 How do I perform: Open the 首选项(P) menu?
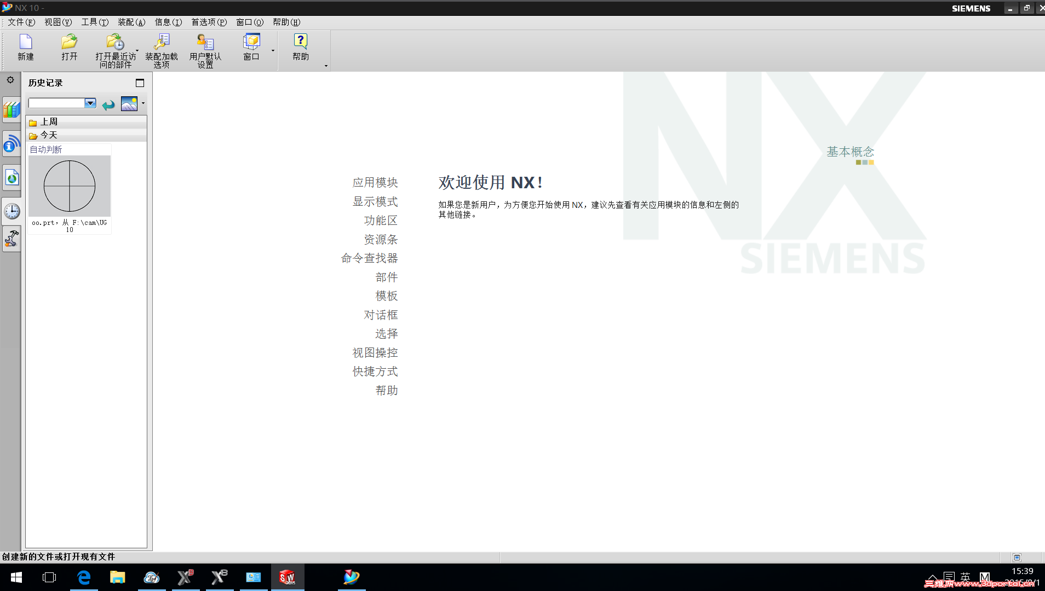click(209, 22)
